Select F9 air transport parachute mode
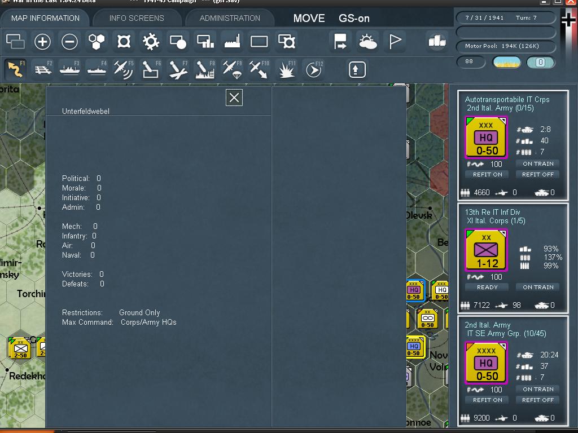 [232, 69]
